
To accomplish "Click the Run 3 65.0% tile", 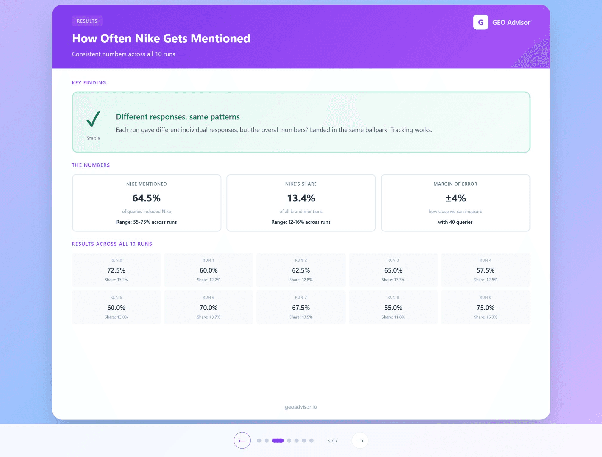I will coord(393,270).
